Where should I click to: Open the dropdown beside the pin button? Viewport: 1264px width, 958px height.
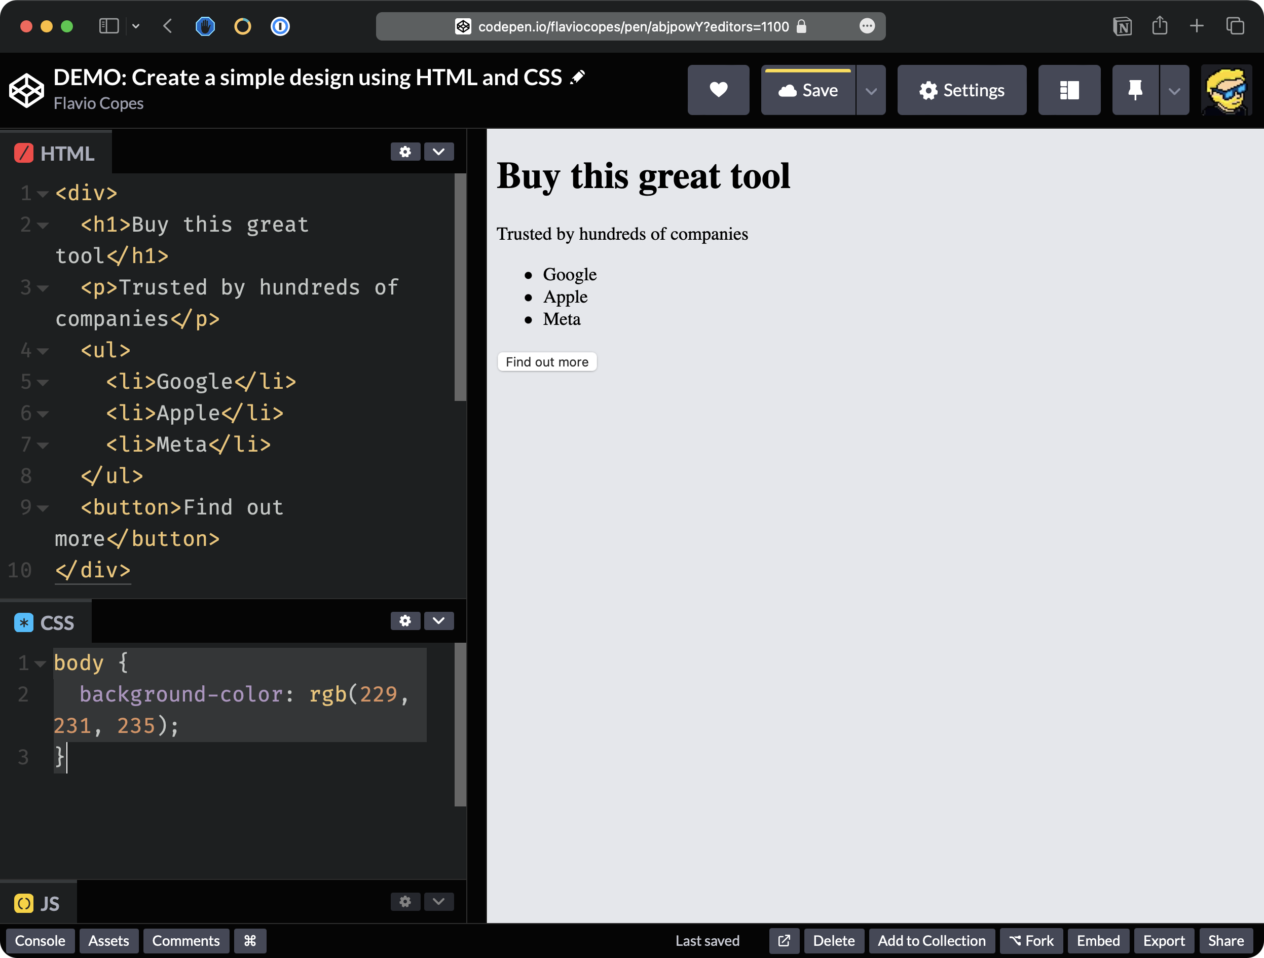pos(1174,90)
